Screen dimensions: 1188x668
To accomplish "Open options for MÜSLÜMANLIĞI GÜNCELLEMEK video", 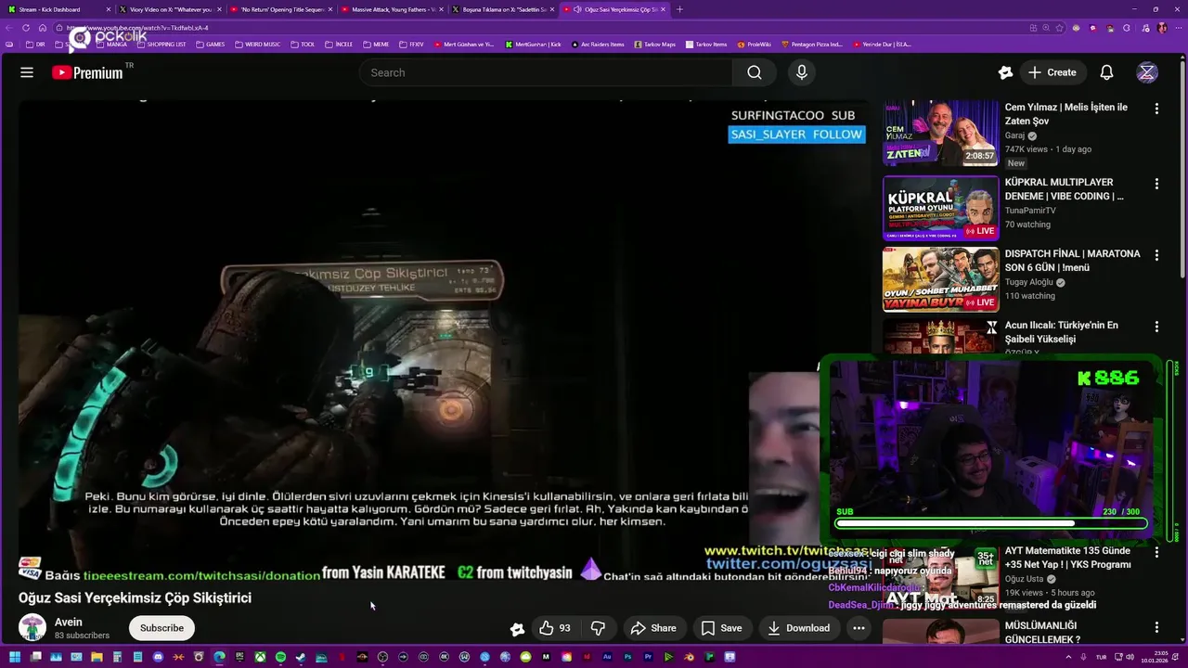I will (x=1156, y=627).
